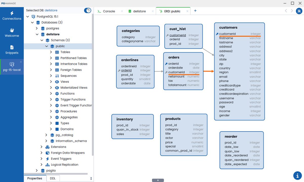Image resolution: width=304 pixels, height=182 pixels.
Task: Click the dellstore link next to Selected DB
Action: point(51,10)
